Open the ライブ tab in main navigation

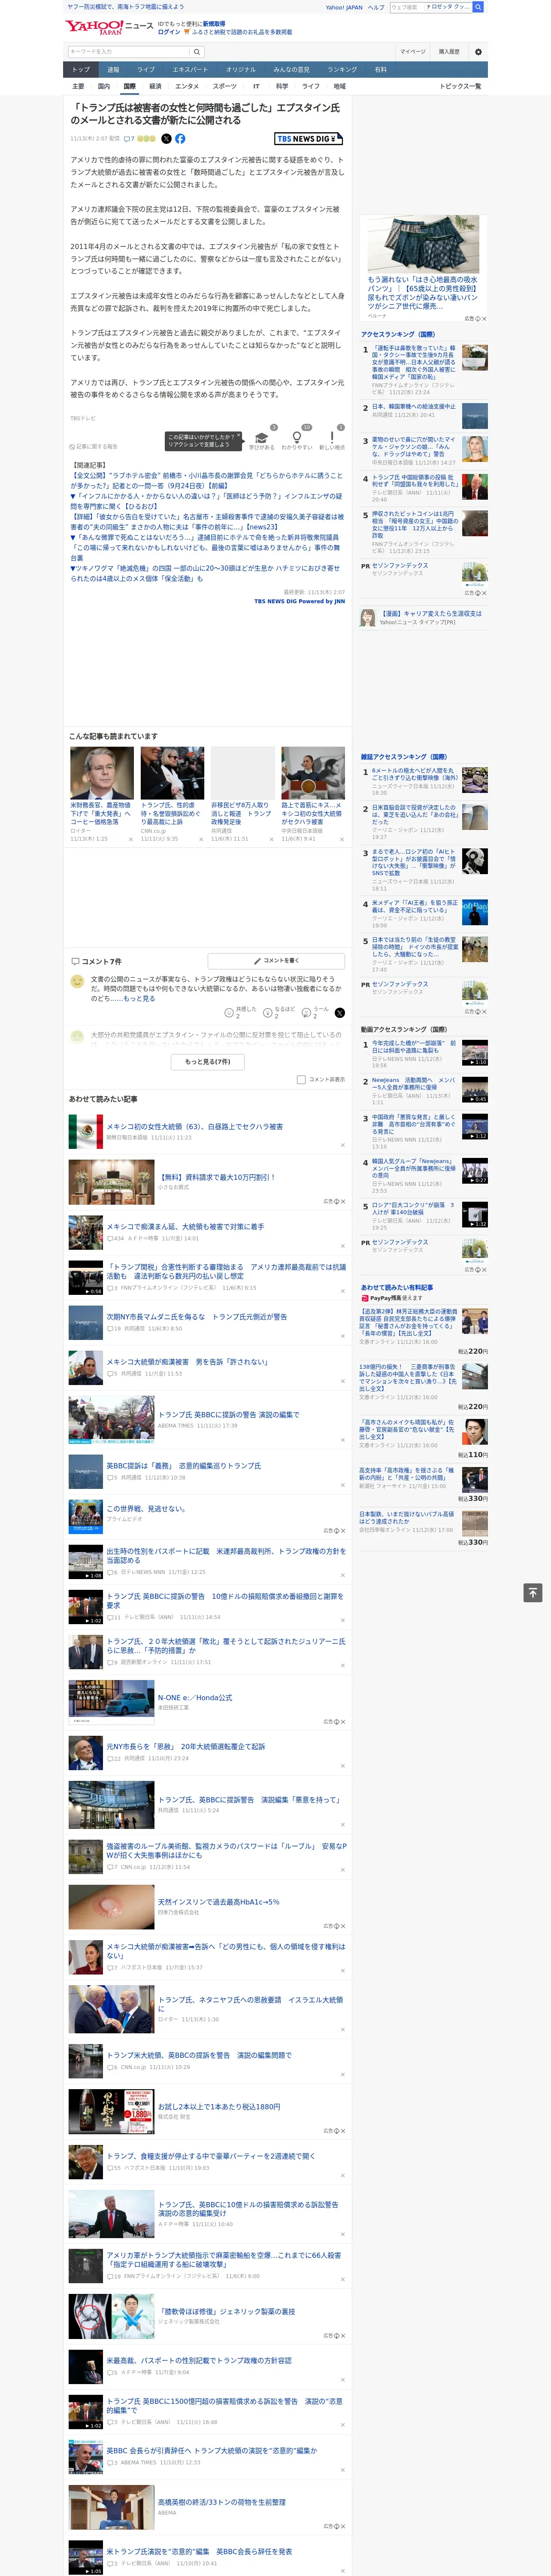tap(146, 69)
